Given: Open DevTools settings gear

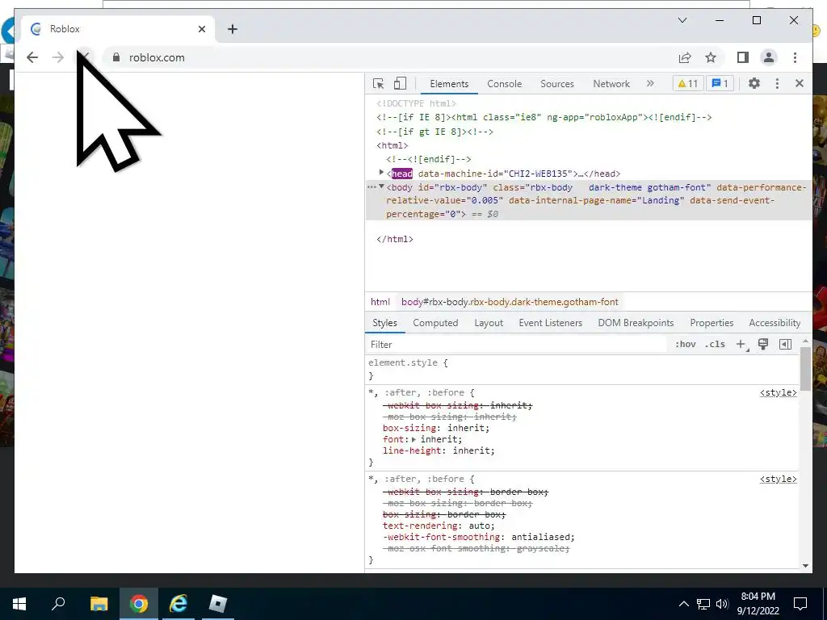Looking at the screenshot, I should pos(754,83).
